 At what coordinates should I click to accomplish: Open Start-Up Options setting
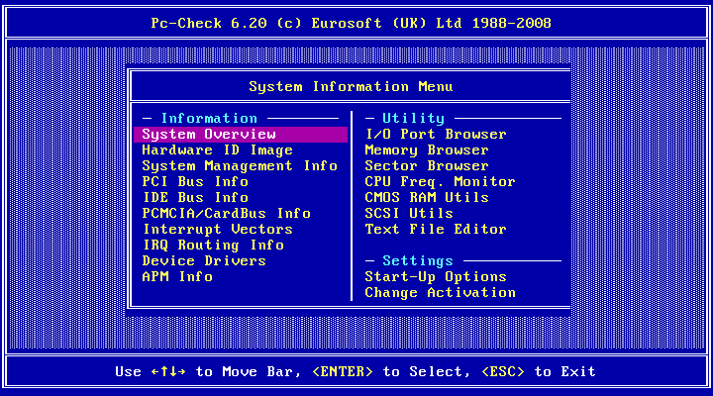pos(436,277)
